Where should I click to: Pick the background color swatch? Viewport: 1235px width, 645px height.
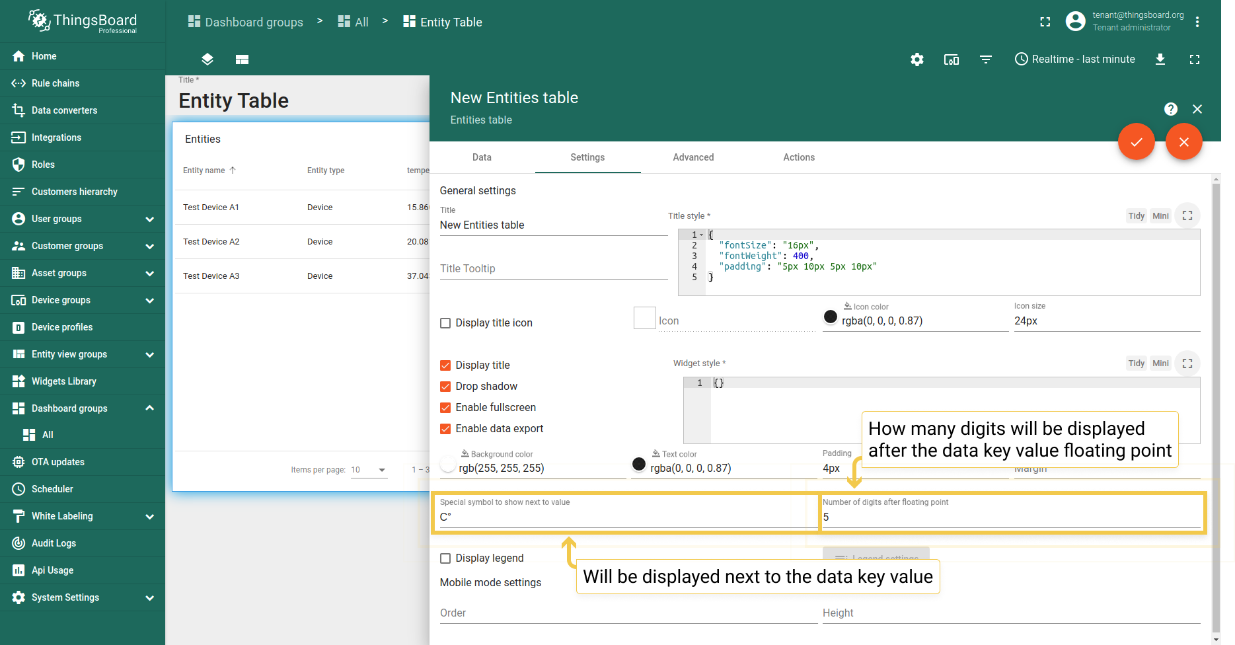pyautogui.click(x=448, y=465)
